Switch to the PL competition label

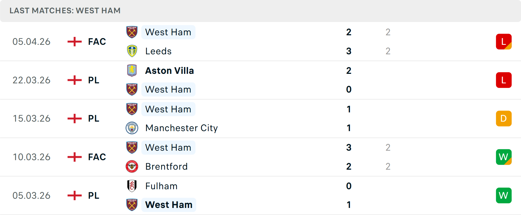pos(93,80)
